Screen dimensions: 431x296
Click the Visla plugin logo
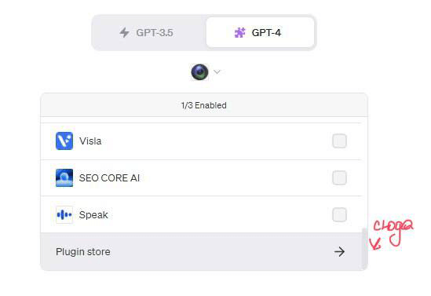(64, 141)
